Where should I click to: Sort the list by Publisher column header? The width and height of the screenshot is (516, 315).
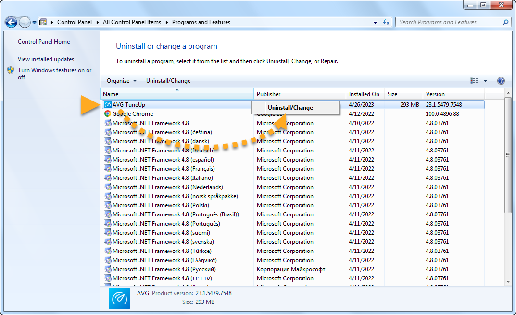click(268, 94)
